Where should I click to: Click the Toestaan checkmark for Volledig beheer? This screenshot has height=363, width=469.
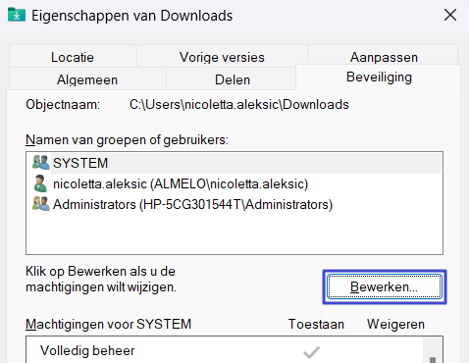(311, 352)
